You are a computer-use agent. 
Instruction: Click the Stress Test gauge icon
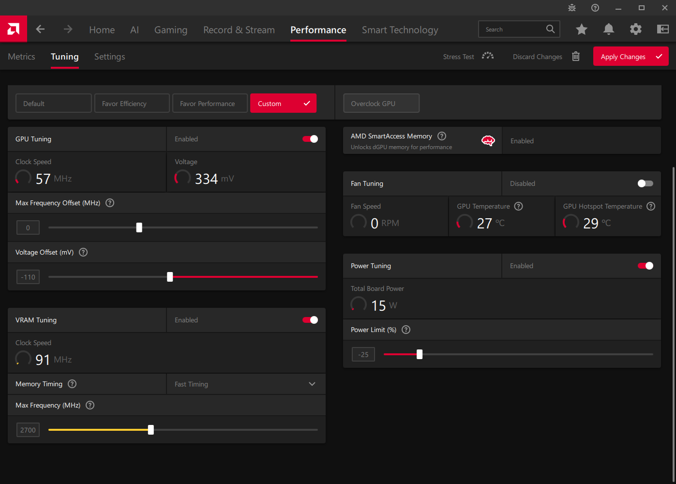[488, 56]
